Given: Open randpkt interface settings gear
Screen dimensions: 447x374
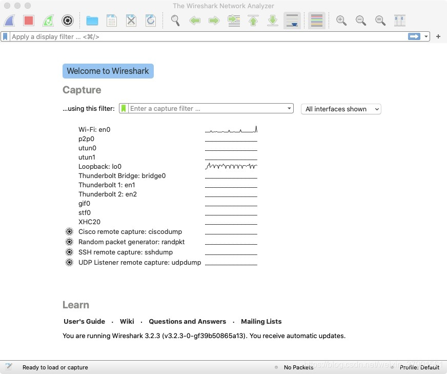Looking at the screenshot, I should tap(69, 242).
